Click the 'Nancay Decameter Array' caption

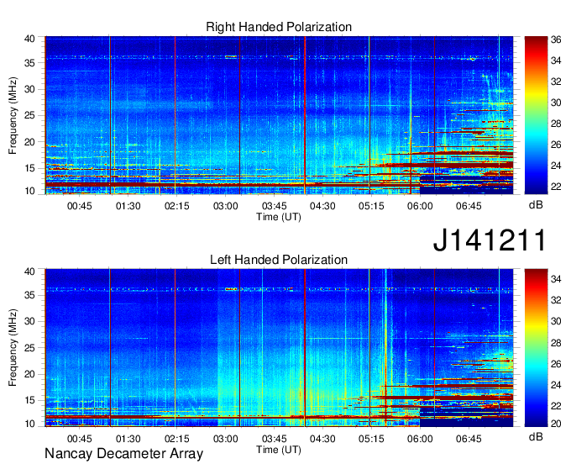(x=123, y=454)
